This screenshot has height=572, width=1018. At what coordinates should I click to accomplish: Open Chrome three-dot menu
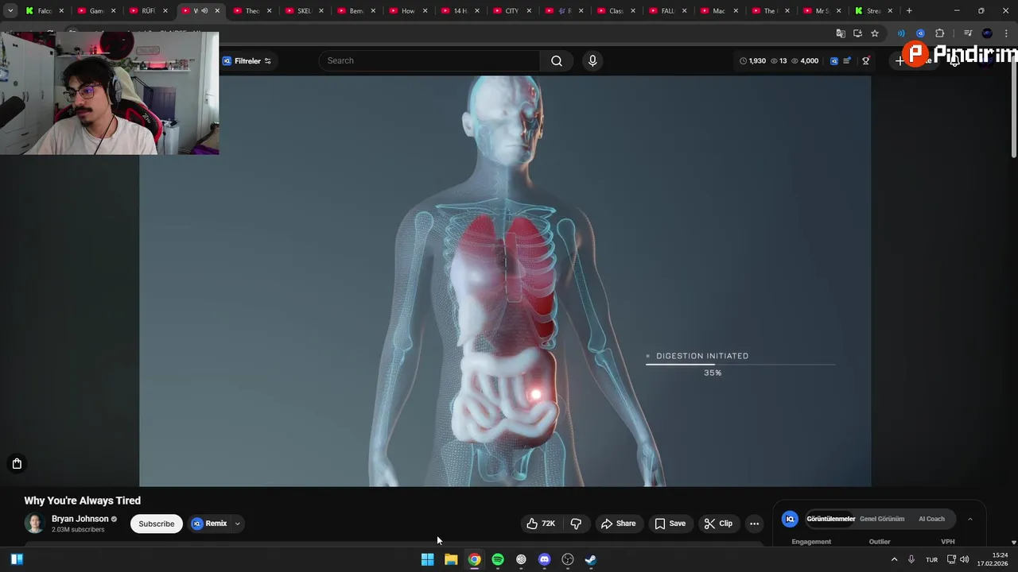point(1006,33)
